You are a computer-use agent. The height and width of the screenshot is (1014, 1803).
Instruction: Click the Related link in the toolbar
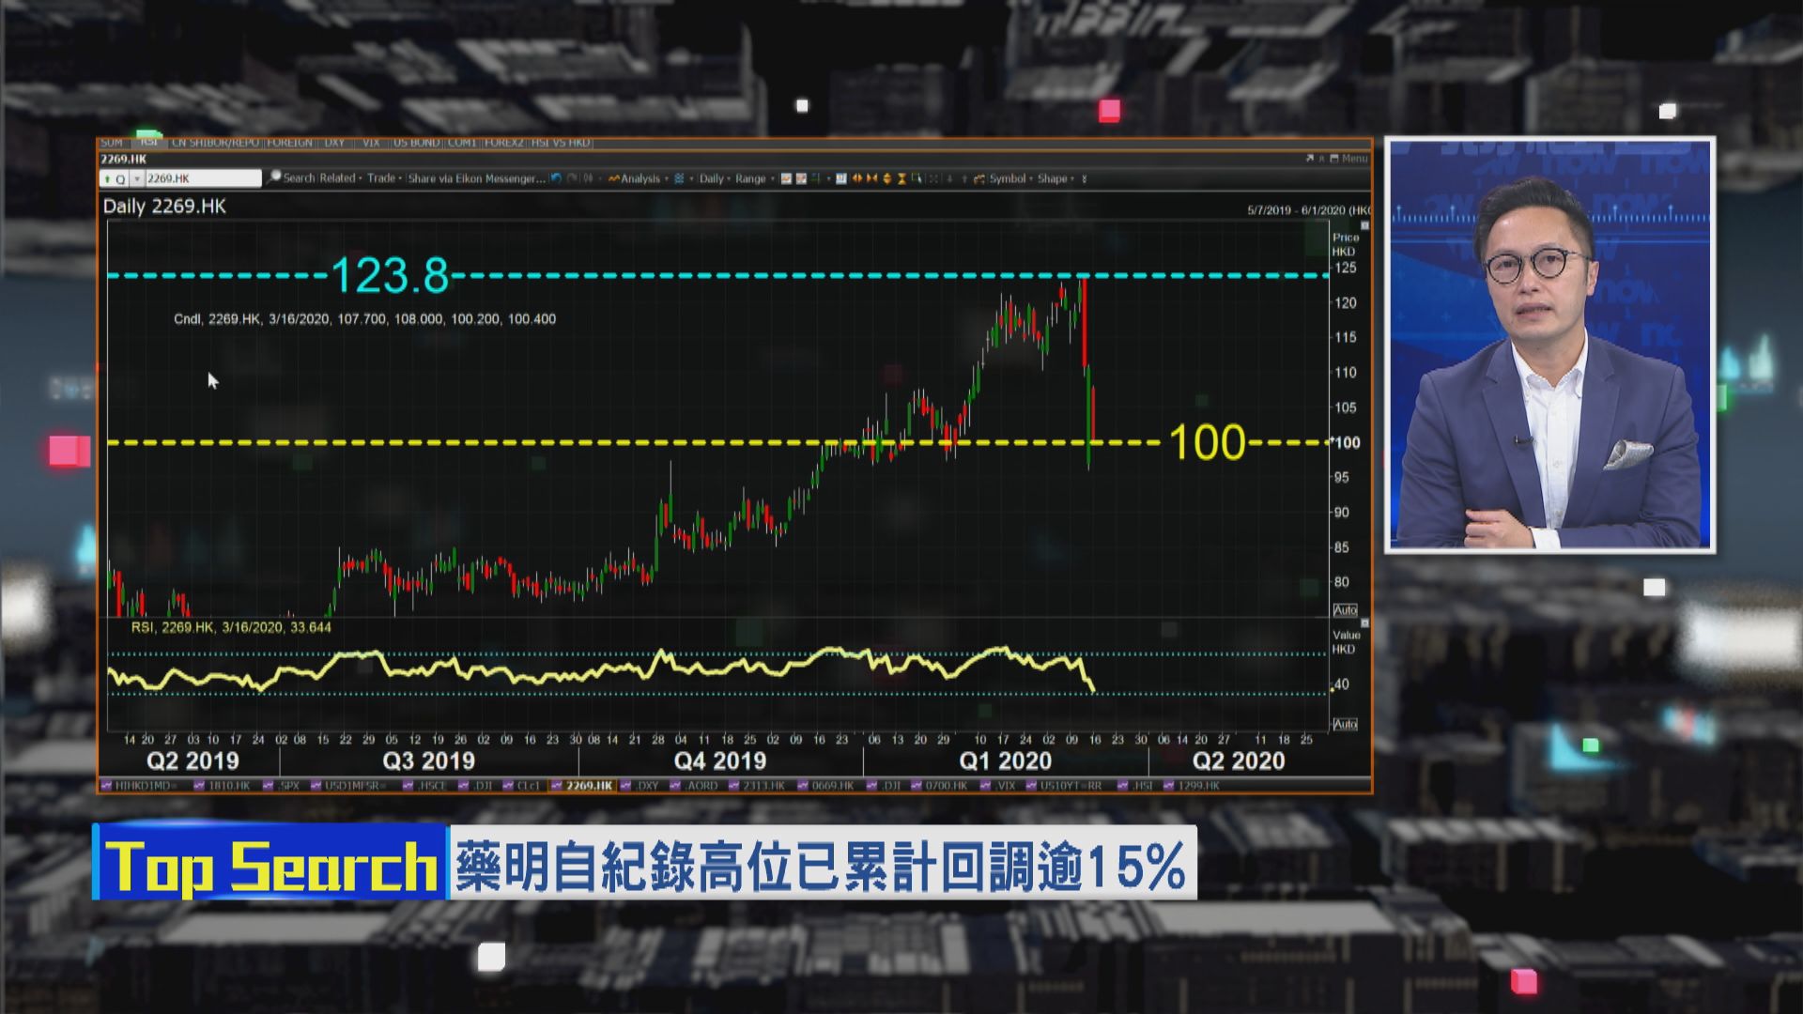click(338, 177)
